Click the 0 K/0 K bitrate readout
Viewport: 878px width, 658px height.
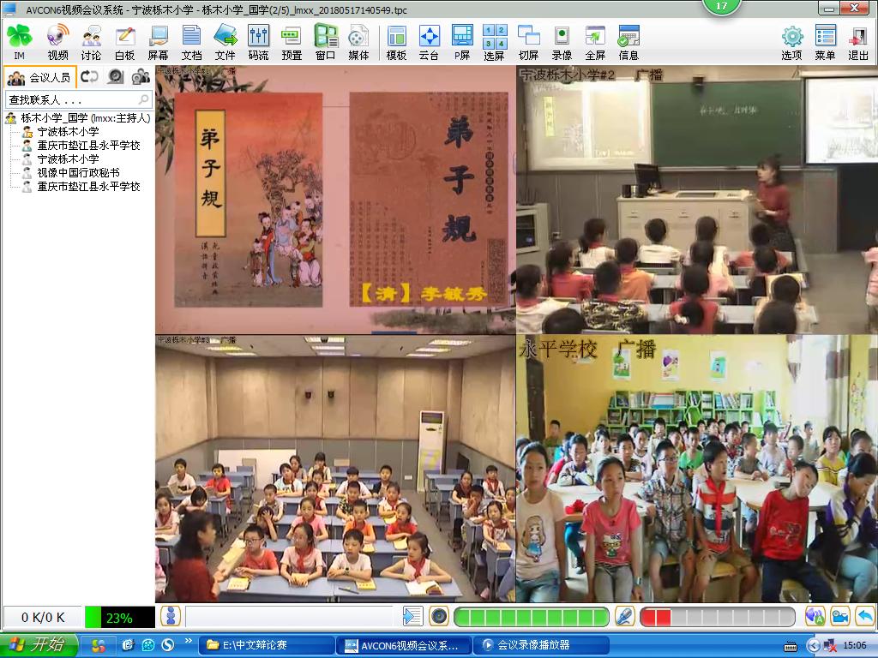pos(43,617)
